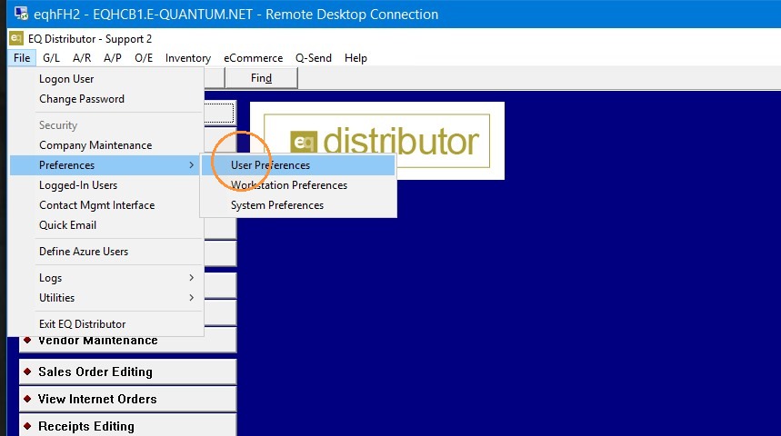781x436 pixels.
Task: Choose Logon User from File menu
Action: [x=106, y=79]
